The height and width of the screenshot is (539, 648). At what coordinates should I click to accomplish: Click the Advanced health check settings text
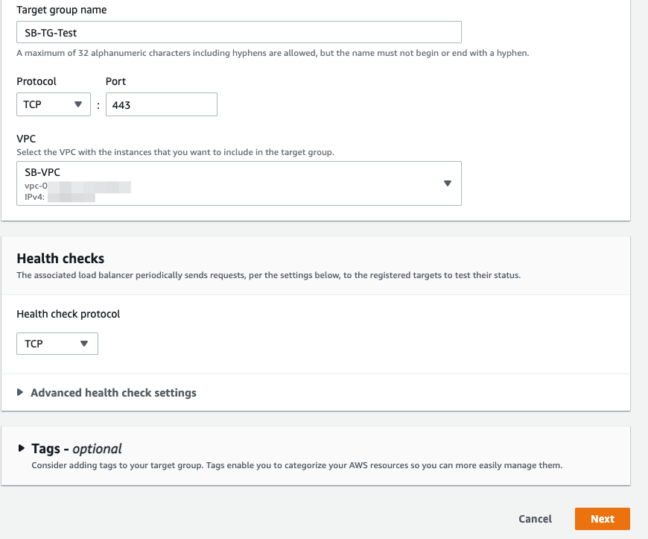click(x=113, y=392)
